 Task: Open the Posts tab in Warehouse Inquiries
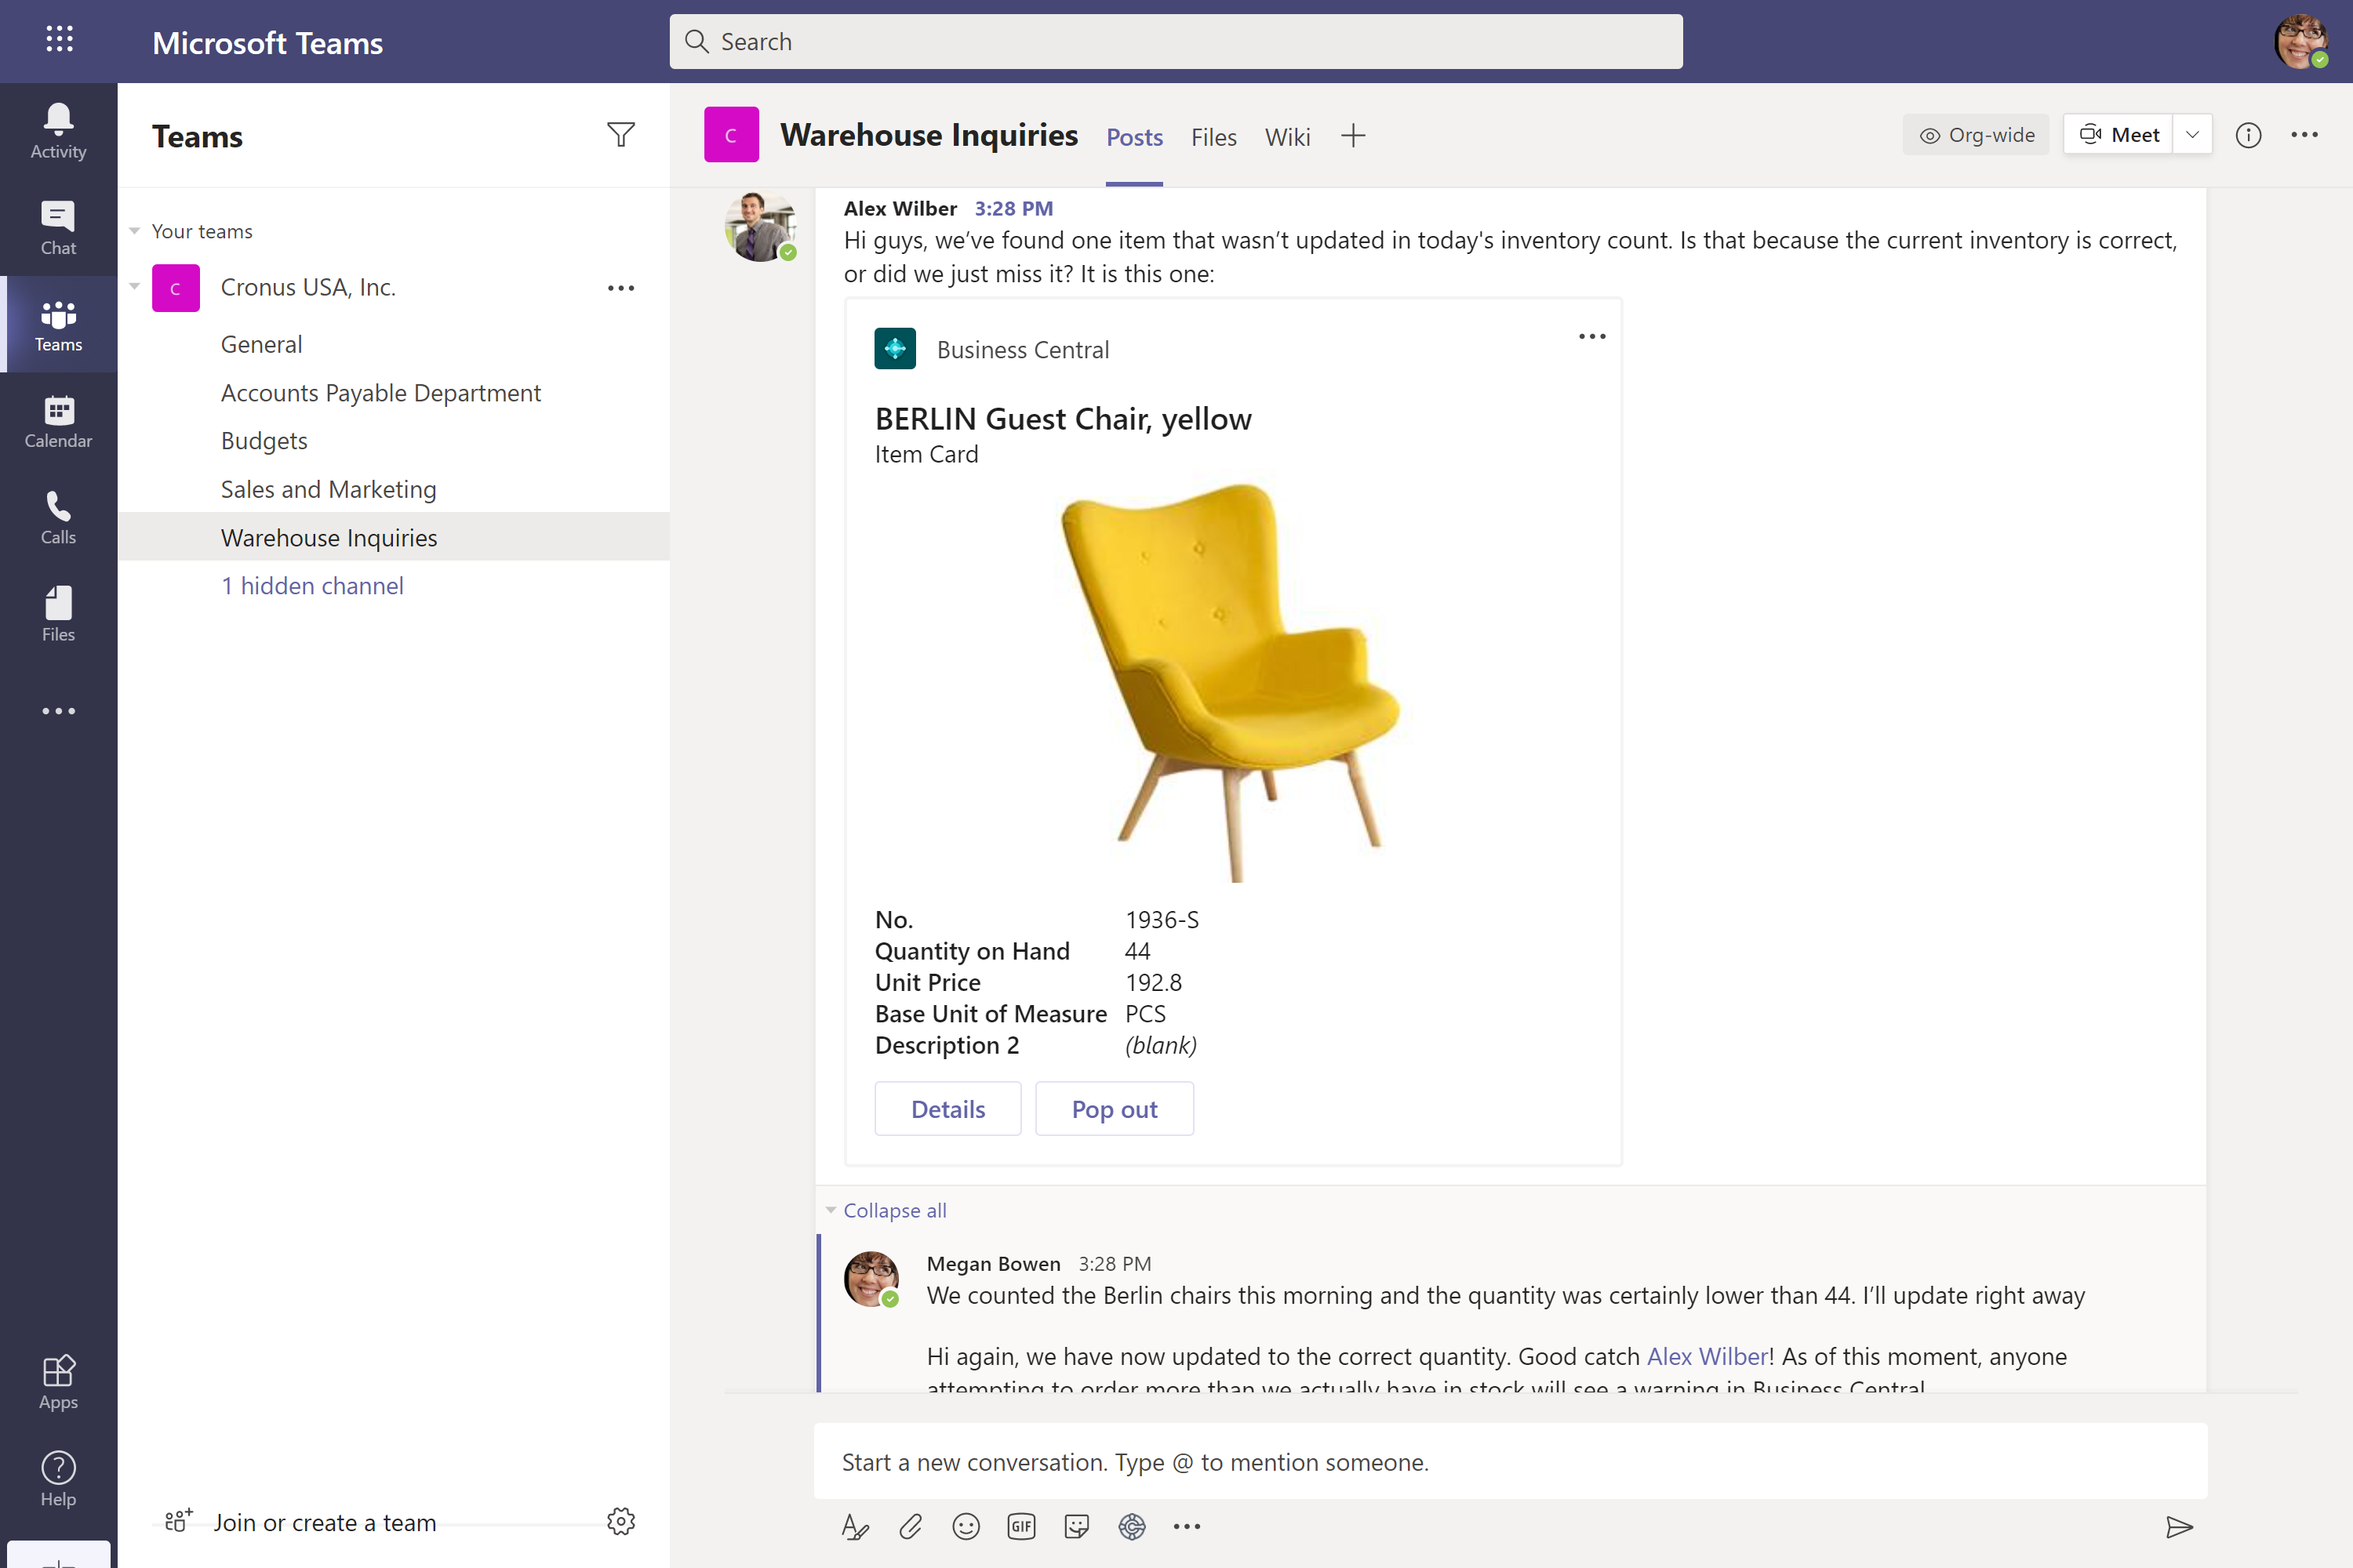(1133, 135)
